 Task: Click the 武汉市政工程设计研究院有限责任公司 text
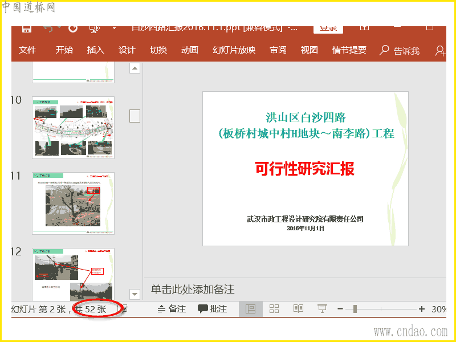(x=305, y=219)
